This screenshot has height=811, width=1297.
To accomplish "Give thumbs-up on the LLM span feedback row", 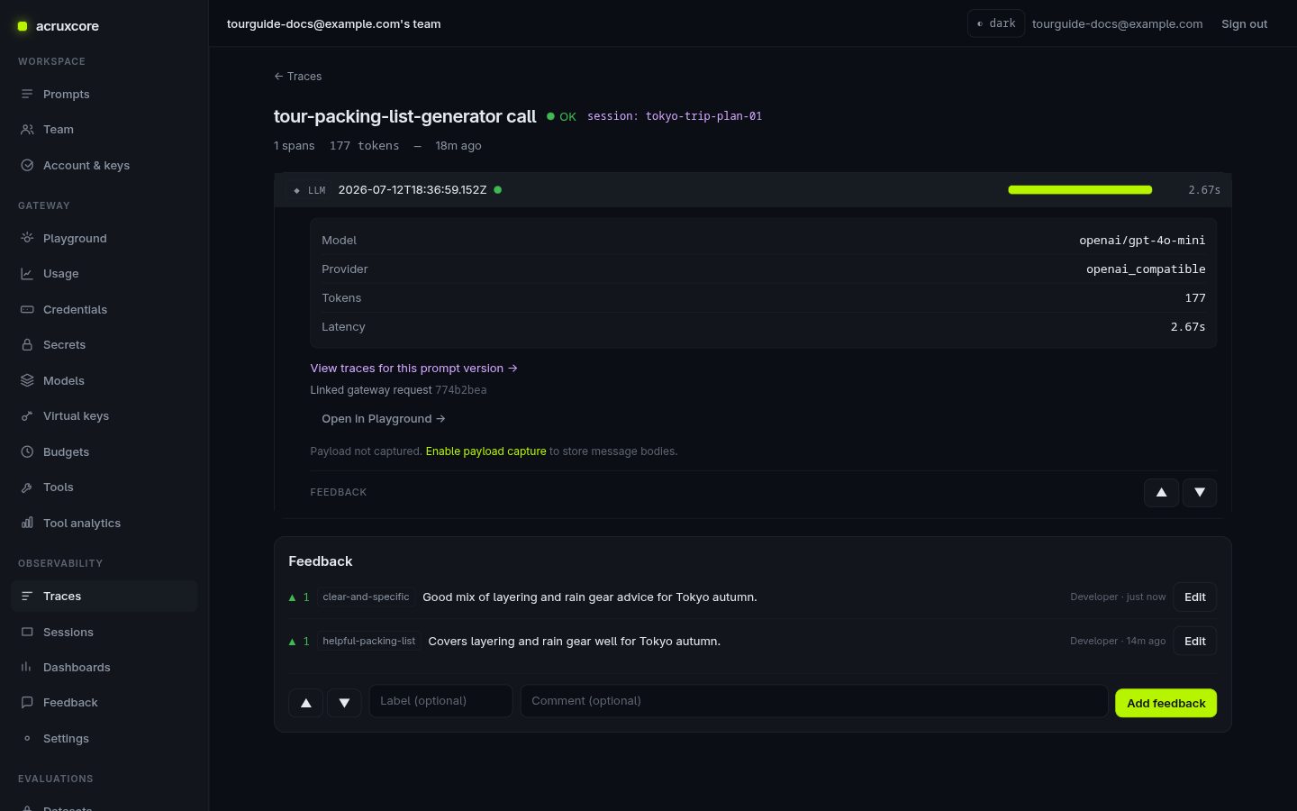I will 1161,492.
